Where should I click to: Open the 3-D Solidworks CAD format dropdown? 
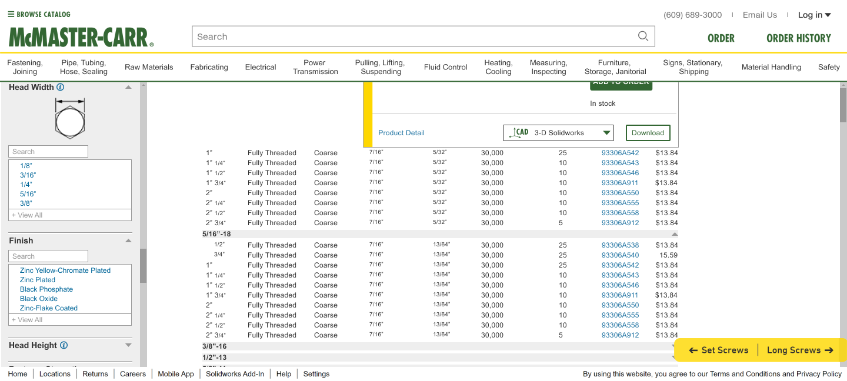(x=558, y=132)
